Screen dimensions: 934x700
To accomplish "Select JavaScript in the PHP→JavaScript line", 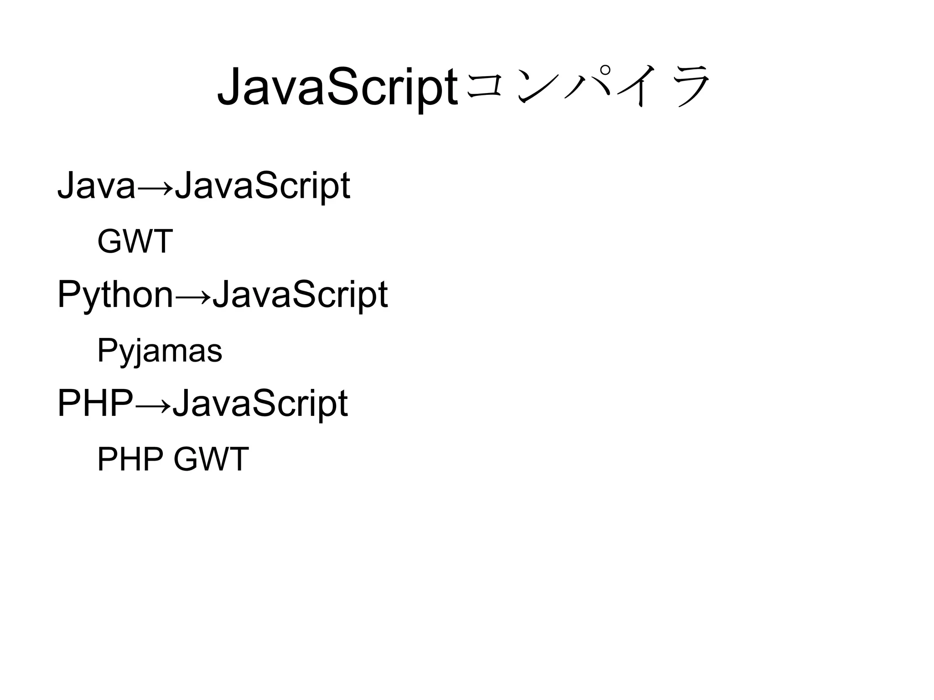I will (x=260, y=404).
